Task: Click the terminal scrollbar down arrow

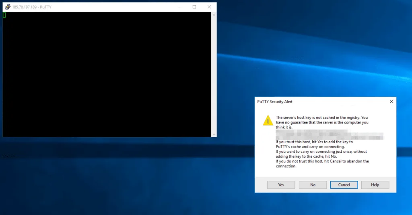Action: 214,134
